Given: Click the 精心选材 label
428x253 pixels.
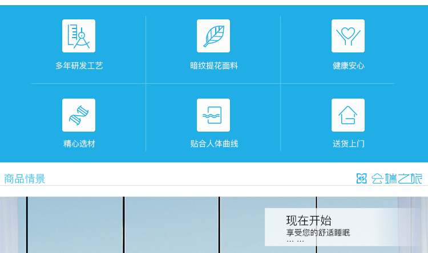Looking at the screenshot, I should (x=79, y=144).
